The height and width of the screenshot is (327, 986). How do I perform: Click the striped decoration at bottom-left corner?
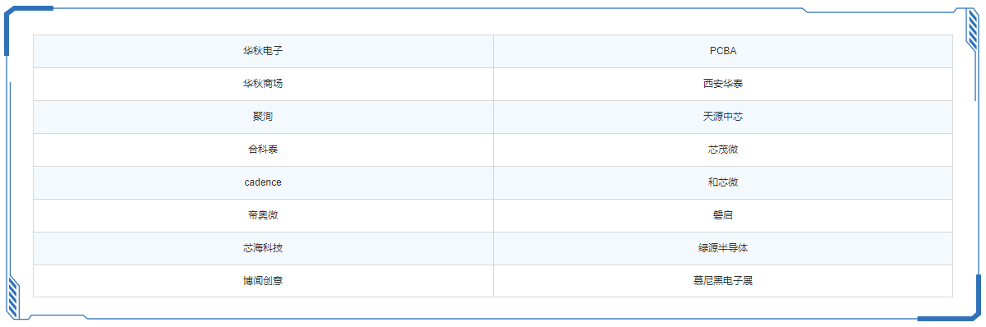[13, 296]
